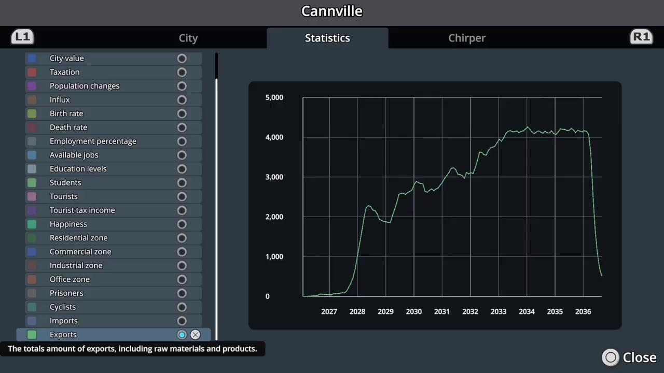664x373 pixels.
Task: Toggle the Prisoners radio button
Action: click(x=182, y=293)
